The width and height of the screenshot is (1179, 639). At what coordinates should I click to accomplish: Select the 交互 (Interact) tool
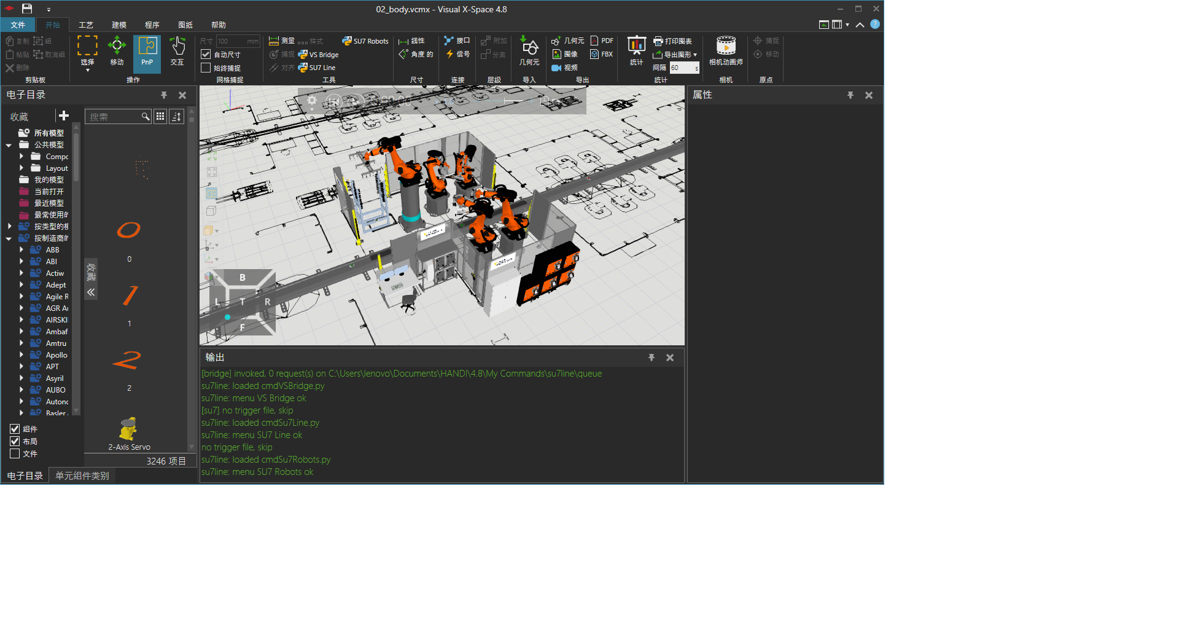pyautogui.click(x=177, y=51)
